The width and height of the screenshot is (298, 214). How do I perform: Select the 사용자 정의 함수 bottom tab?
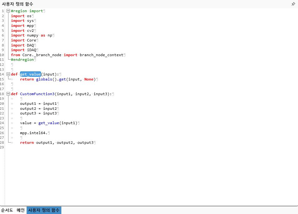[44, 210]
